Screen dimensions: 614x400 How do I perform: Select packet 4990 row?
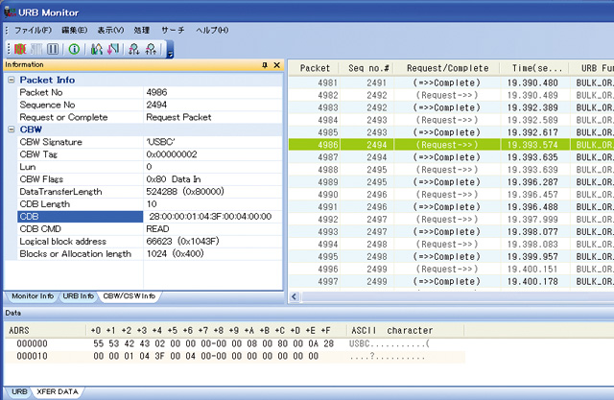point(451,195)
